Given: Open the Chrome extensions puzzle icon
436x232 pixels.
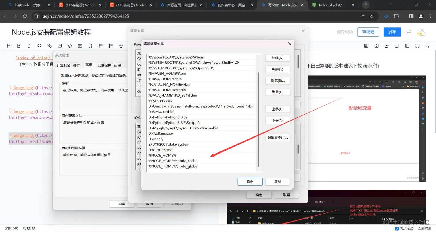Looking at the screenshot, I should click(x=396, y=16).
